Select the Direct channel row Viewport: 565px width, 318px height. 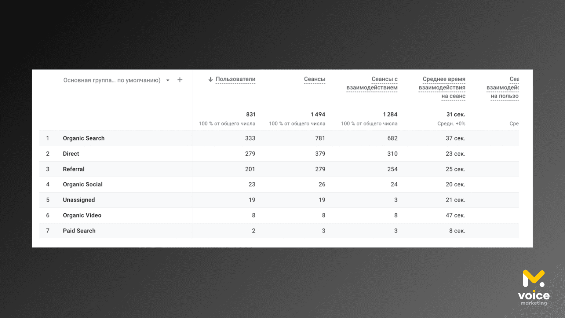click(71, 154)
